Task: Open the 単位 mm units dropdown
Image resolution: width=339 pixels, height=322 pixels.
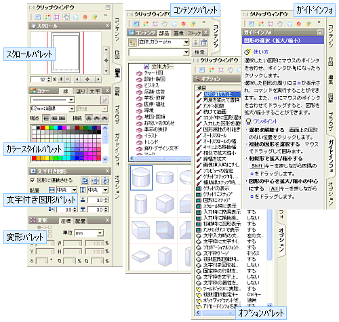Action: (100, 233)
